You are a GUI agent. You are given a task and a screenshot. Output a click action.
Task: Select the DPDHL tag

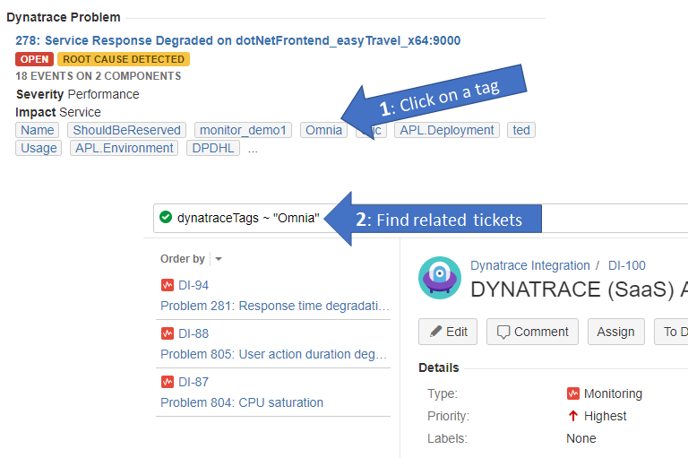(x=213, y=148)
